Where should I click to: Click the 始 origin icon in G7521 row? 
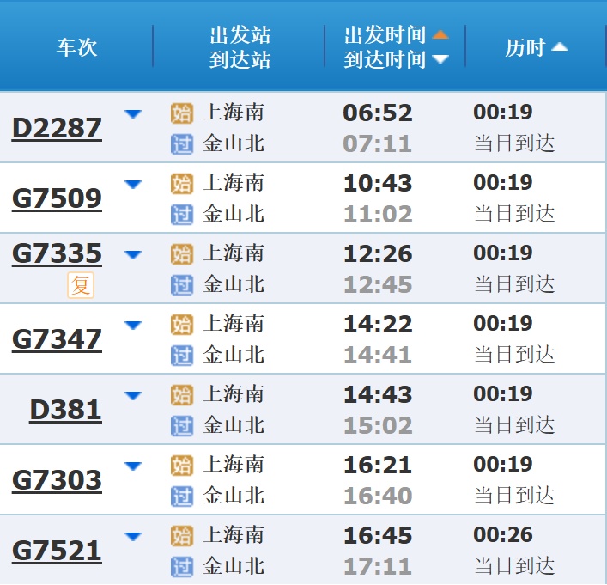click(x=182, y=536)
